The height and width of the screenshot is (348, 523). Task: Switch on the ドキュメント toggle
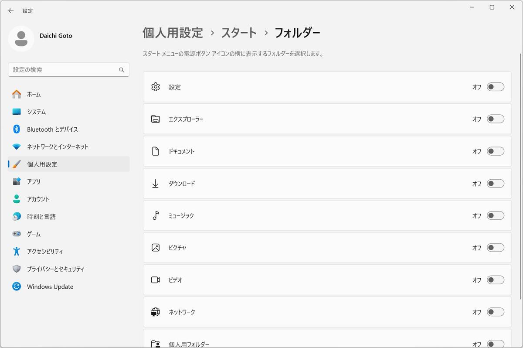coord(496,151)
